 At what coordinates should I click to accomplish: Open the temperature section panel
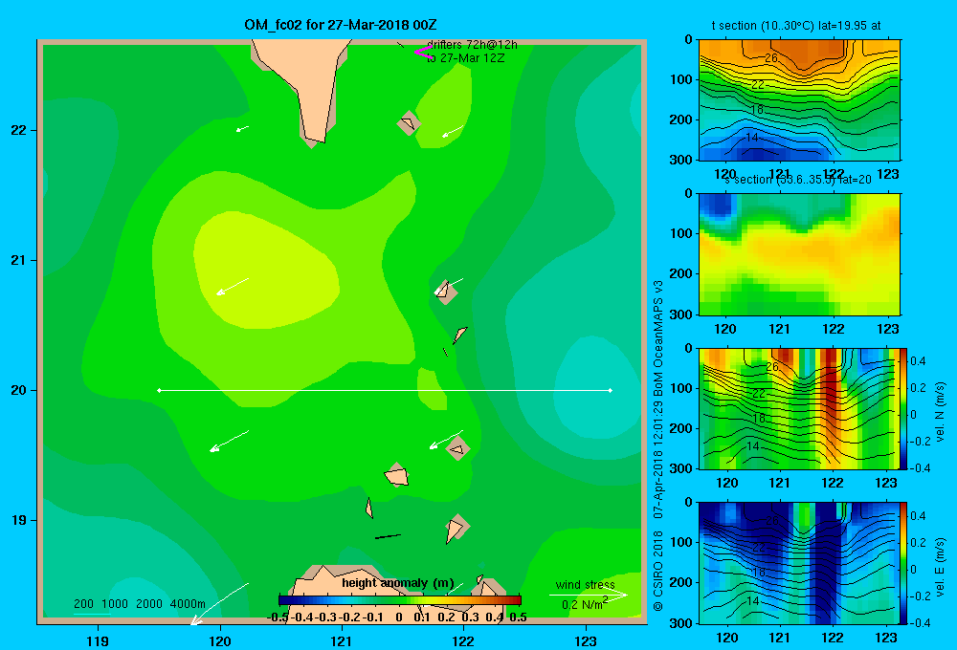point(799,100)
